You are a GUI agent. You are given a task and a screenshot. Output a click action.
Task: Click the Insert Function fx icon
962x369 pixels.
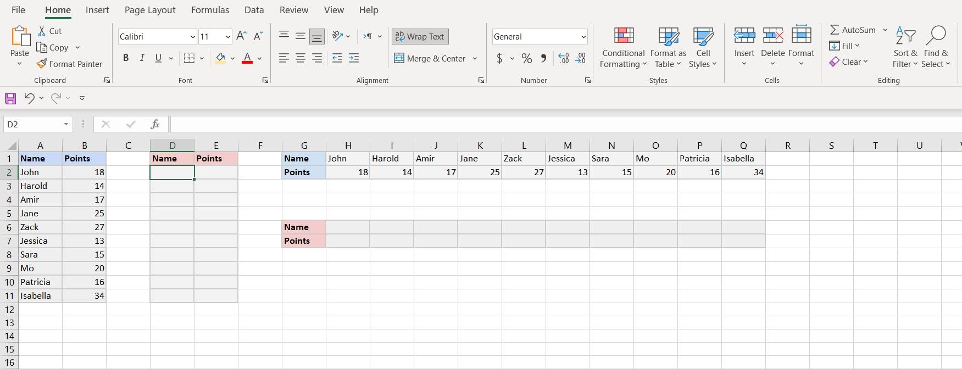(155, 124)
